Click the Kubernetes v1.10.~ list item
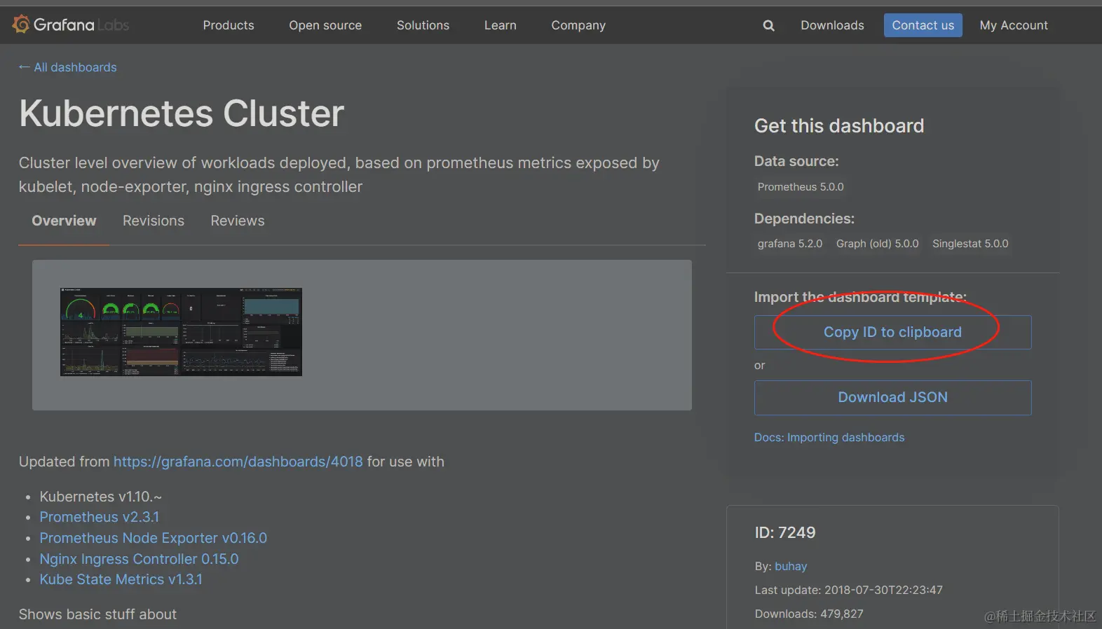 [x=101, y=497]
